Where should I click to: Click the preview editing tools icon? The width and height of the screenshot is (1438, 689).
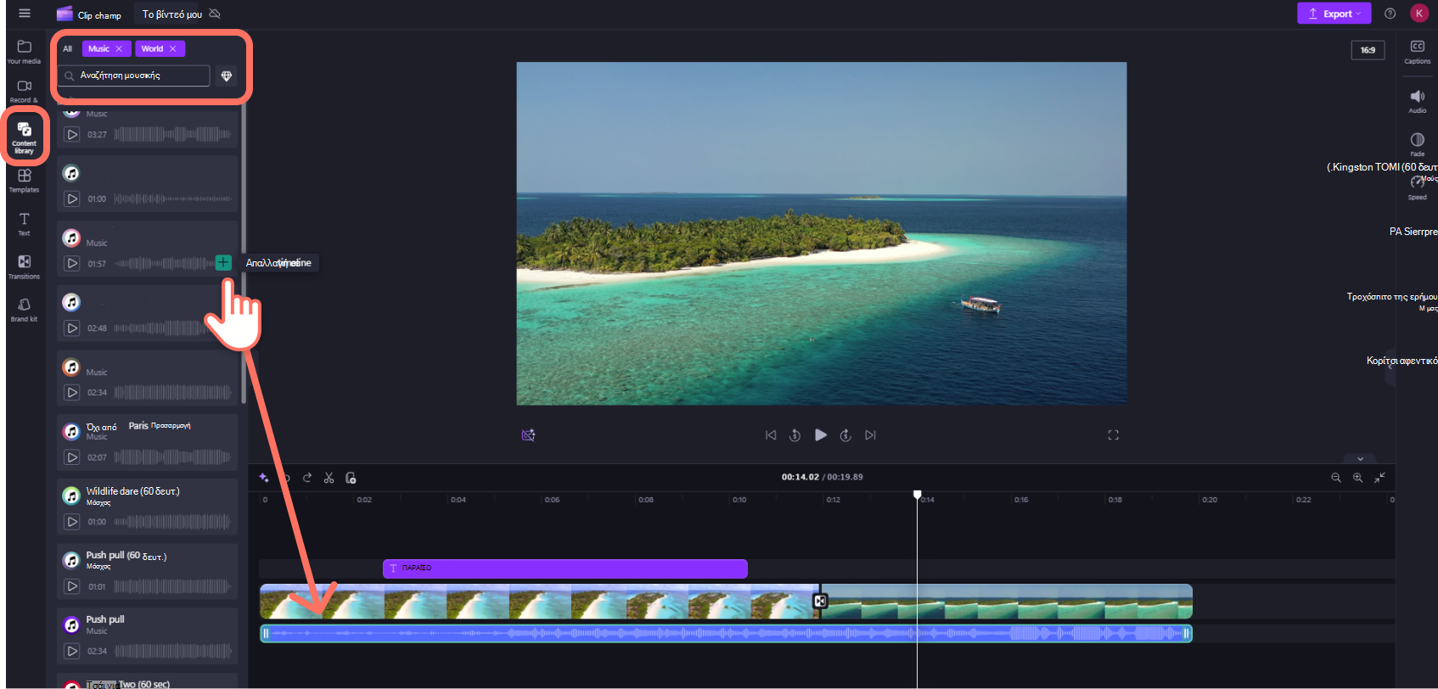pos(528,435)
